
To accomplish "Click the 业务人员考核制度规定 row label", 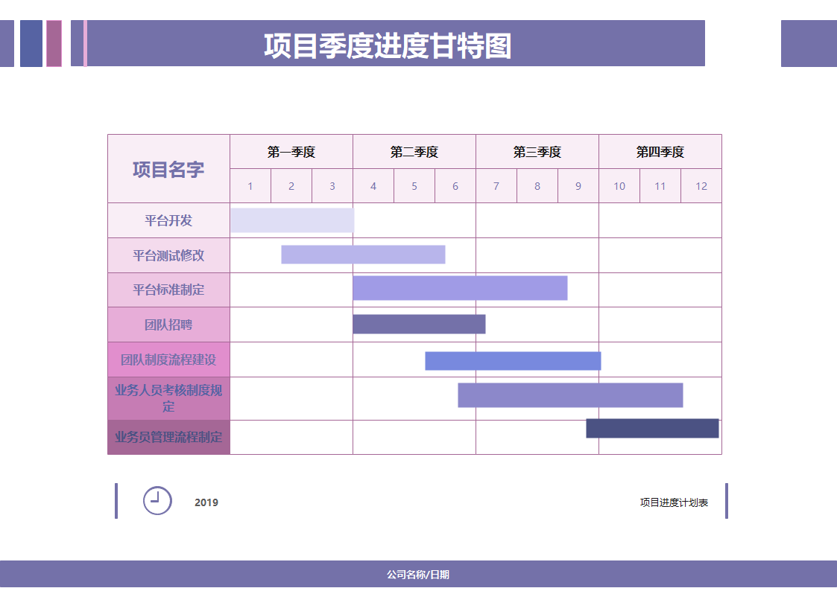I will click(x=168, y=399).
